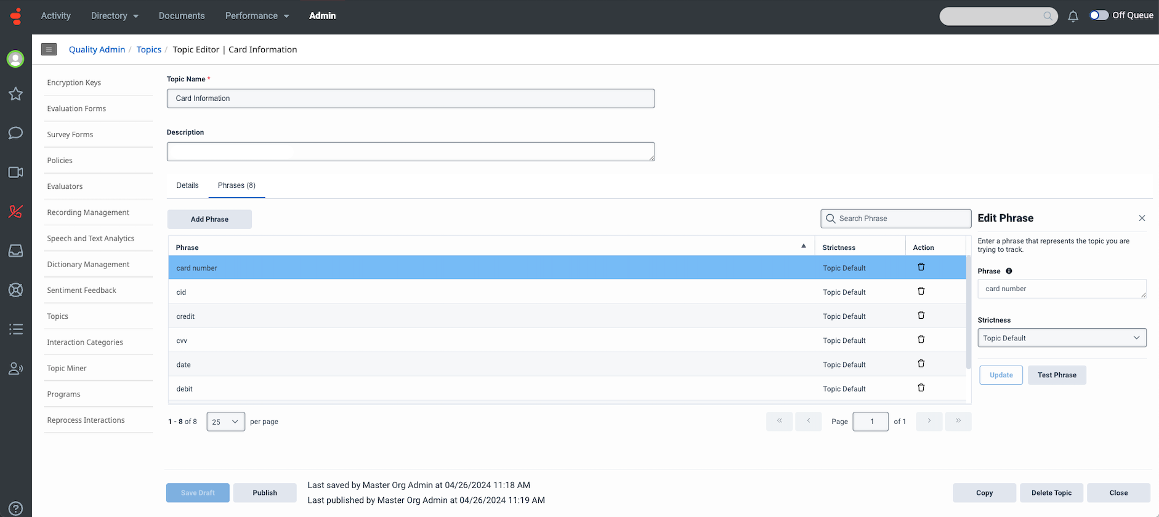The image size is (1159, 517).
Task: Toggle the Off Queue switch
Action: [x=1099, y=15]
